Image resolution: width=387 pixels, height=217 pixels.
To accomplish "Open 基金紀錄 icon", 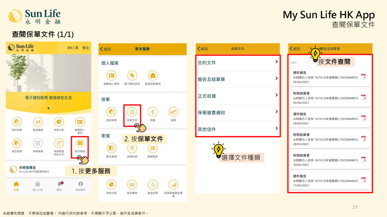I will (153, 185).
